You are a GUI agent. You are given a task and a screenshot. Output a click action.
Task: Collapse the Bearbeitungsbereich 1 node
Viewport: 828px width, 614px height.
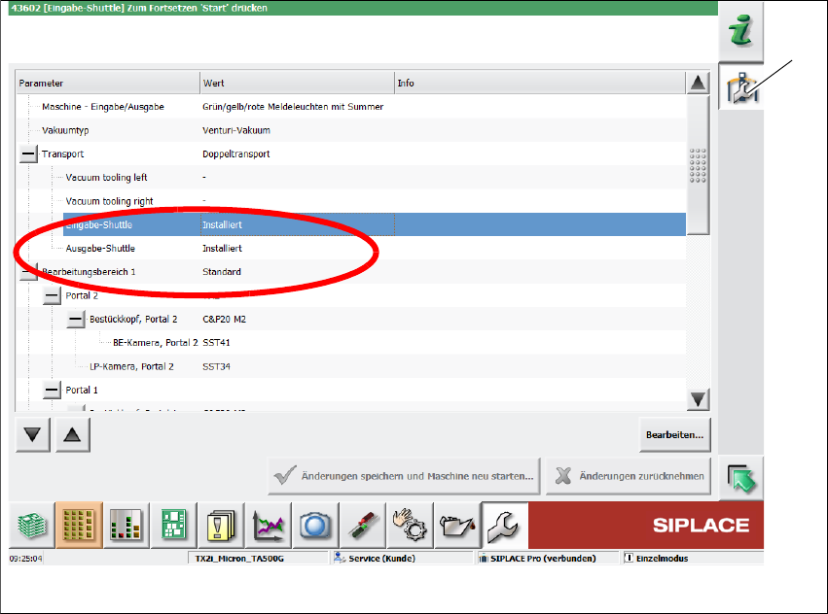28,272
